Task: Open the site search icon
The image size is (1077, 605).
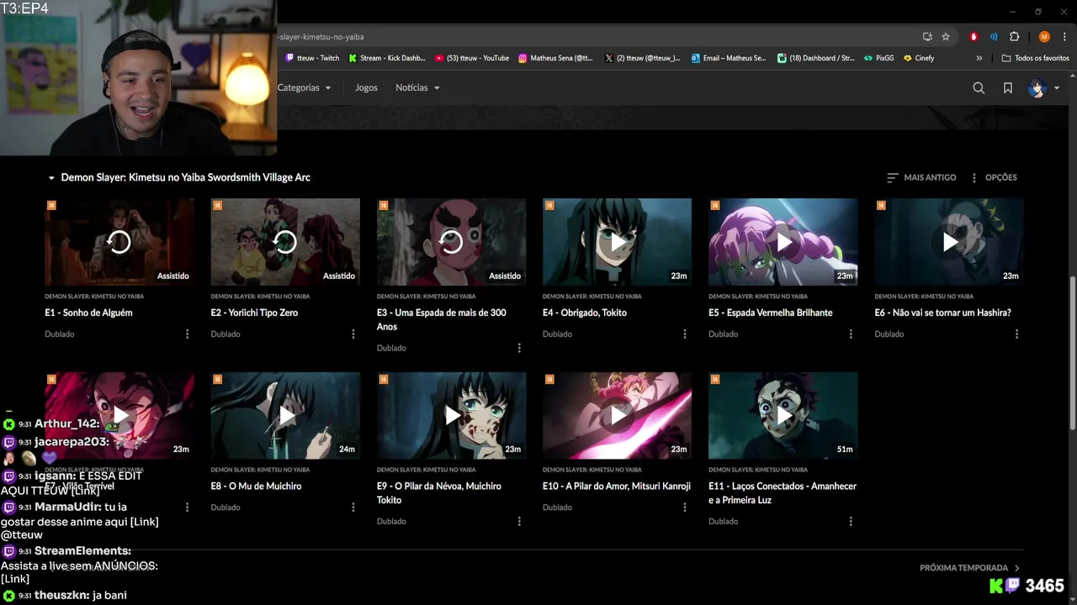Action: [979, 88]
